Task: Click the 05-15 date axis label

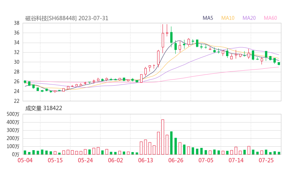Action: coord(55,160)
